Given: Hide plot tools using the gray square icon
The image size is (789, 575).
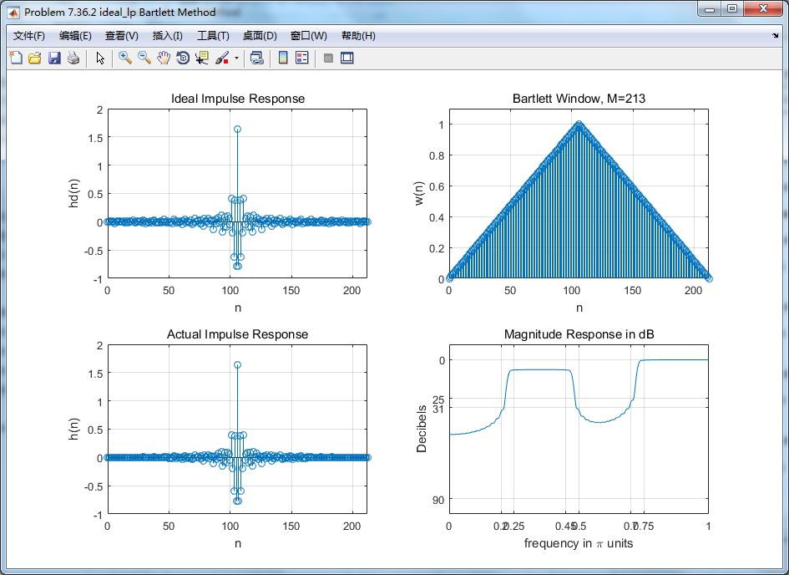Looking at the screenshot, I should pyautogui.click(x=328, y=58).
